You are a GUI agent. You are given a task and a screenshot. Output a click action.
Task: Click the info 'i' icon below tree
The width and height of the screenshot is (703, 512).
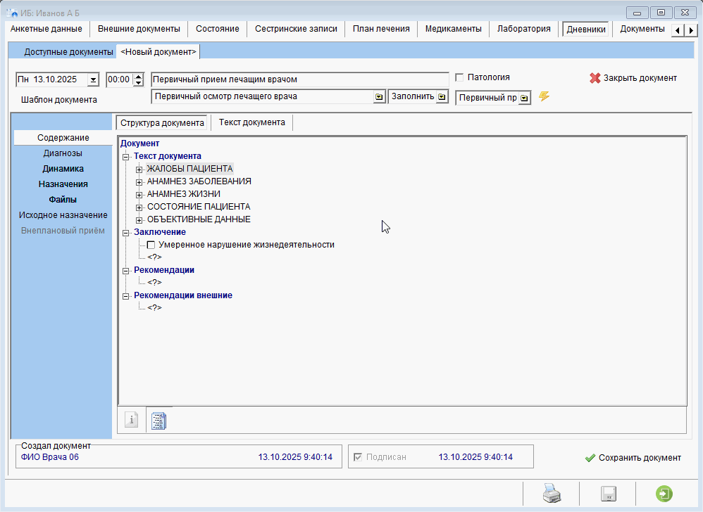click(131, 420)
